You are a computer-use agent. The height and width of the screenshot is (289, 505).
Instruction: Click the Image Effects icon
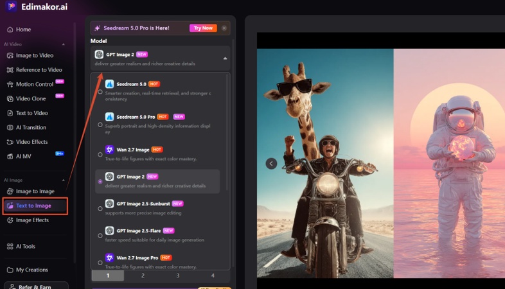(10, 220)
